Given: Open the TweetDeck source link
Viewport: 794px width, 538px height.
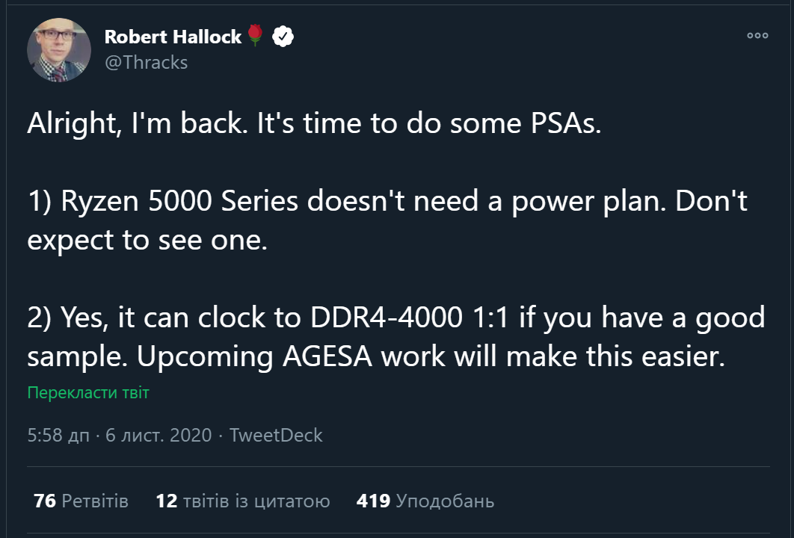Looking at the screenshot, I should point(276,435).
